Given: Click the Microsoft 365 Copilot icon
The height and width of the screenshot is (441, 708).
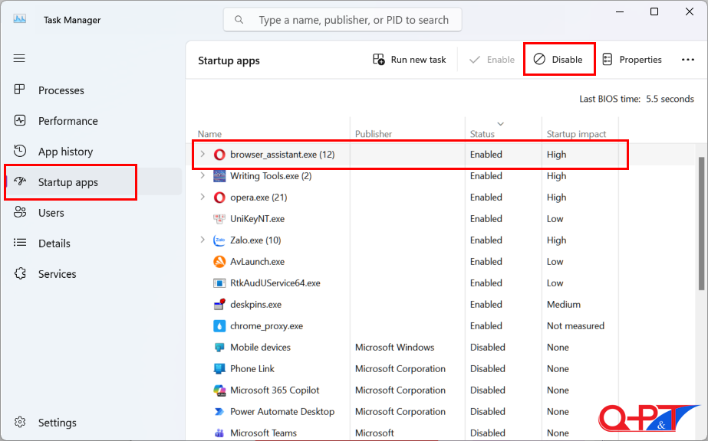Looking at the screenshot, I should pos(219,390).
